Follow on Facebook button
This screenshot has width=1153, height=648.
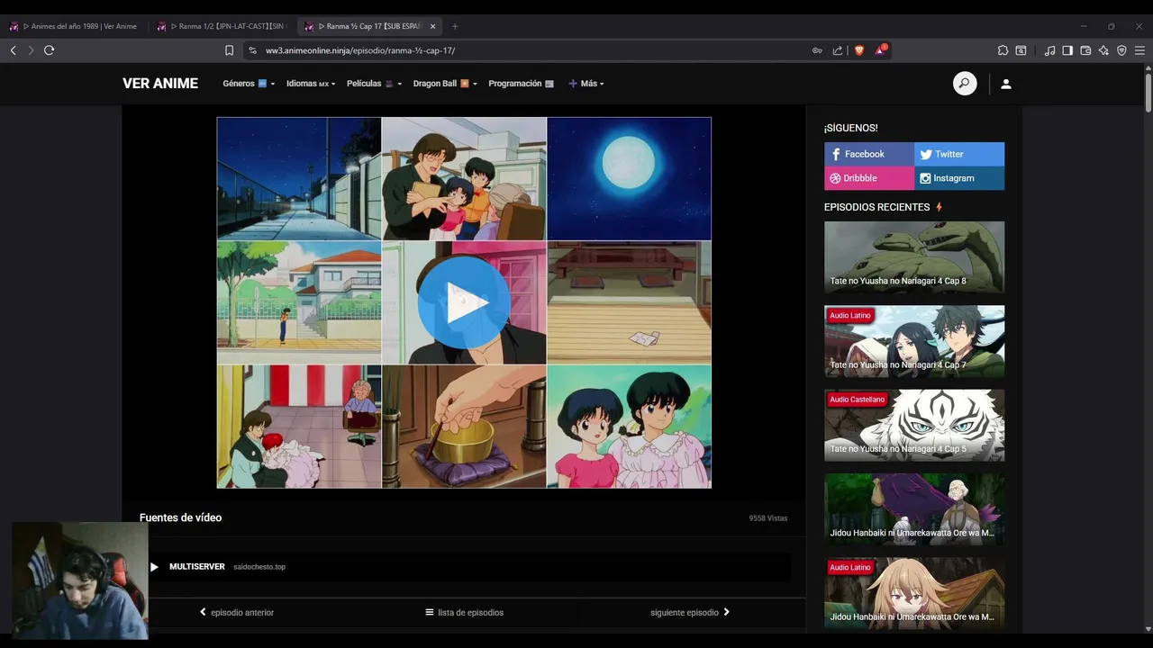(x=869, y=154)
